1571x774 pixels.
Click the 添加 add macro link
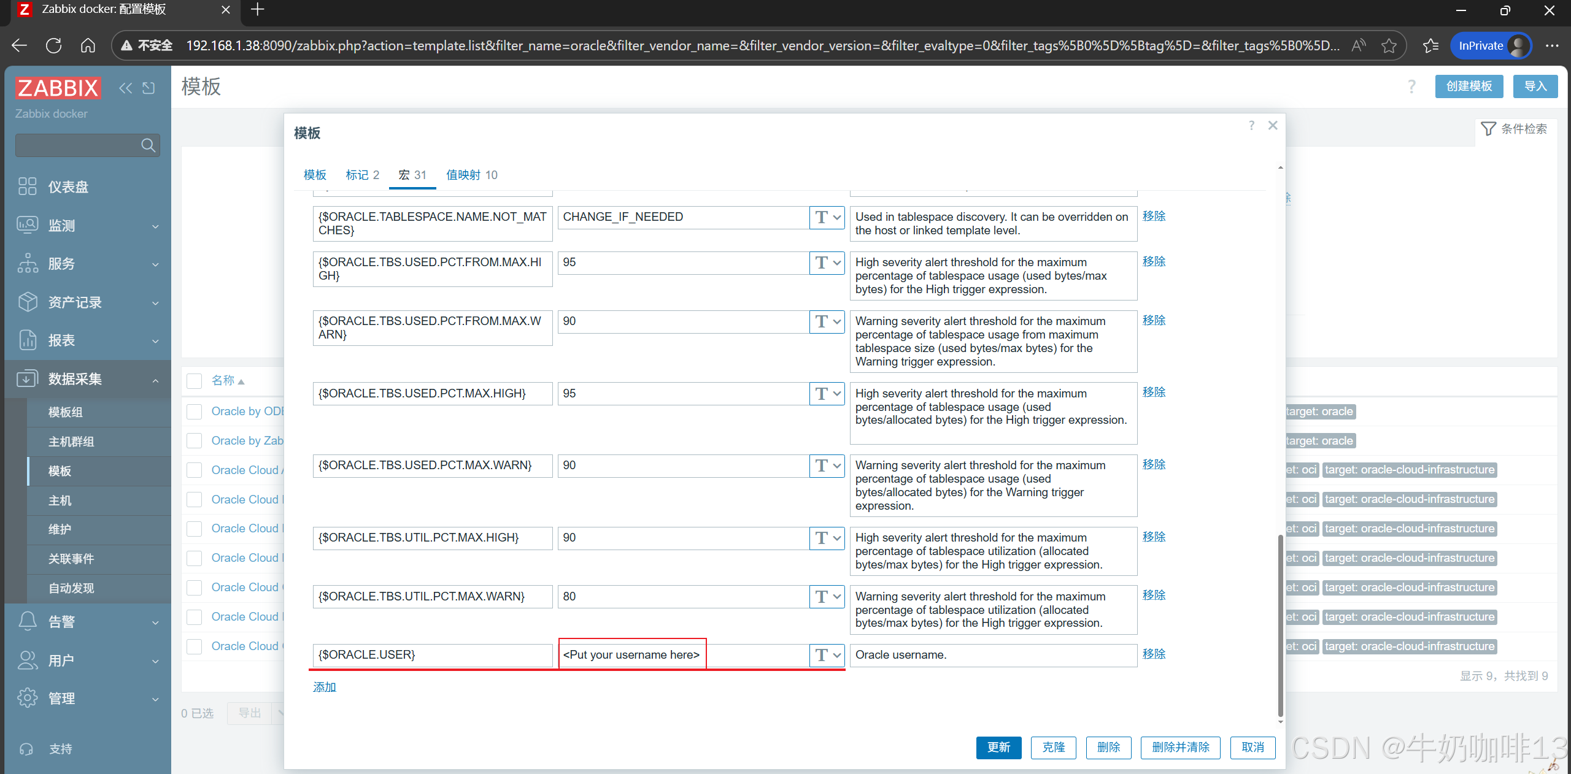(x=325, y=687)
